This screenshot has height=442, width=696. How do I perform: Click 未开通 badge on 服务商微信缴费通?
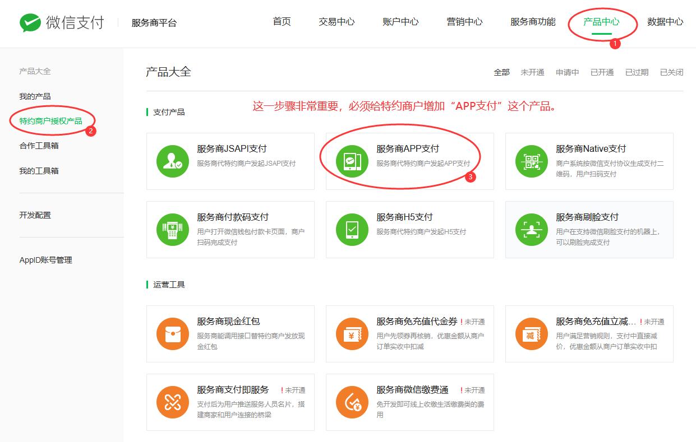click(x=473, y=390)
